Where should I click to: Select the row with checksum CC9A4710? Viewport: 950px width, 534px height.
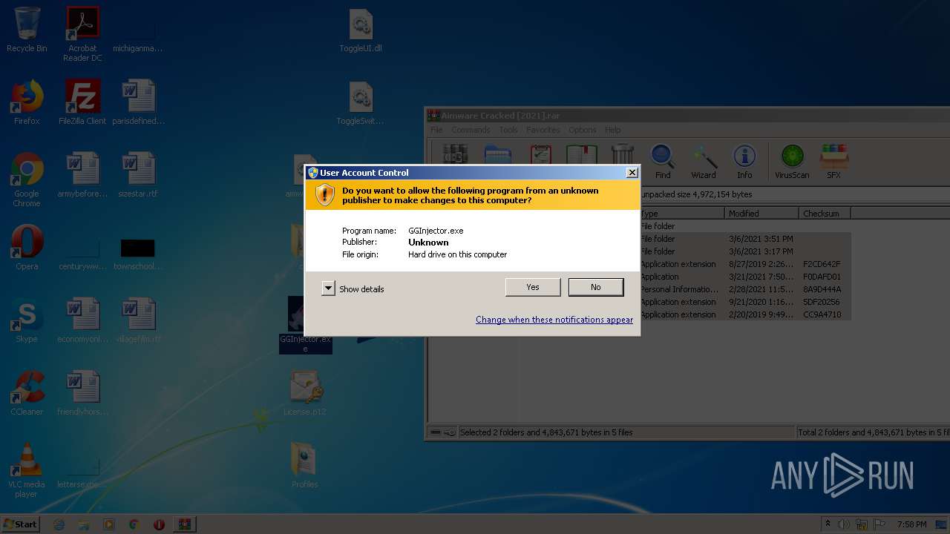coord(745,314)
